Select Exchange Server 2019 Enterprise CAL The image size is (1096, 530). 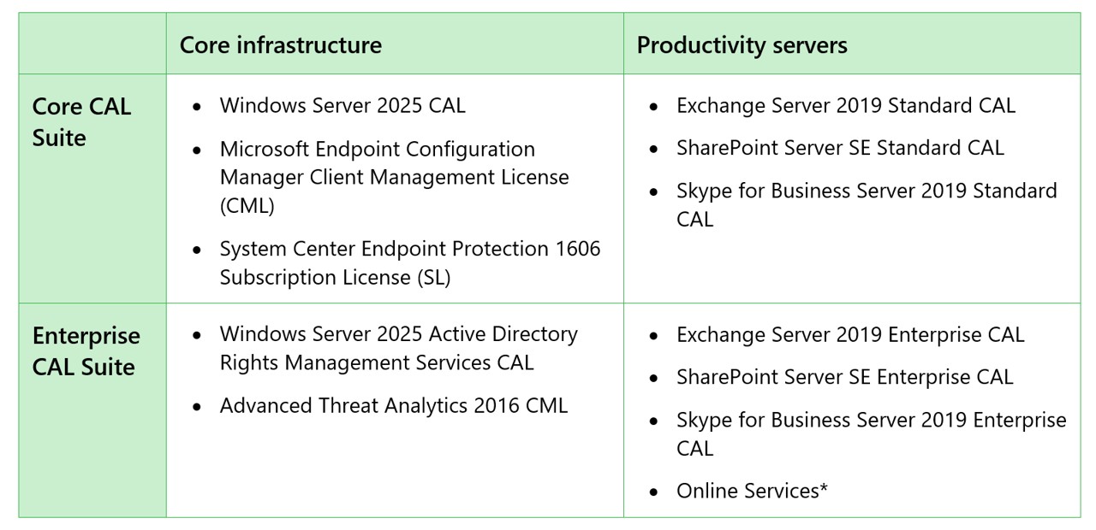(849, 334)
